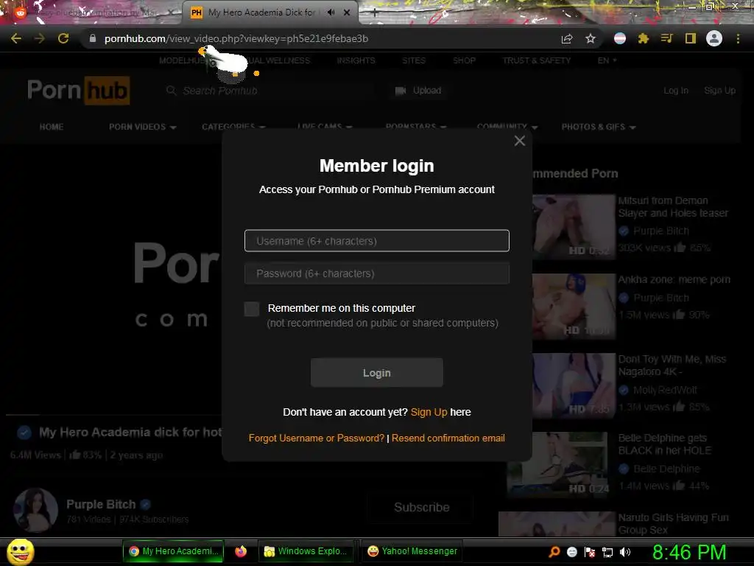
Task: Open the SITES top link
Action: coord(414,60)
